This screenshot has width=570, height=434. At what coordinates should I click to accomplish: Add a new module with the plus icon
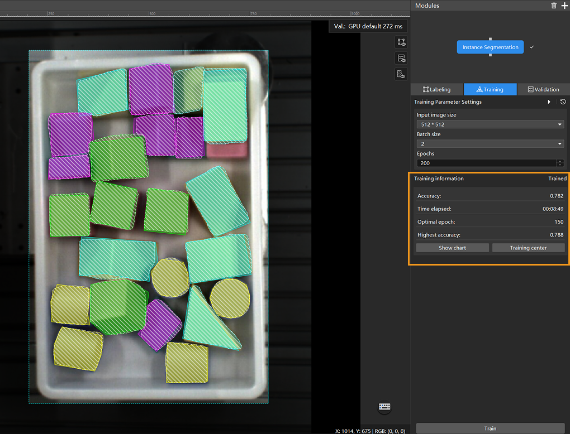[x=564, y=6]
